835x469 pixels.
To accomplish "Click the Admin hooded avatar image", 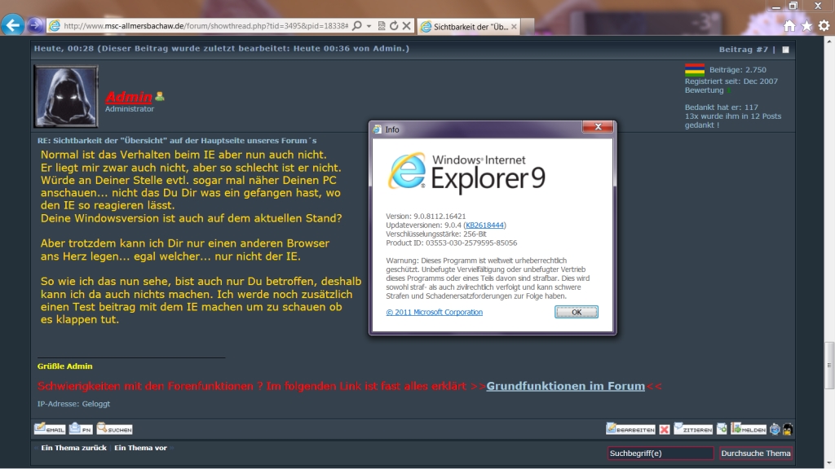I will pyautogui.click(x=66, y=96).
